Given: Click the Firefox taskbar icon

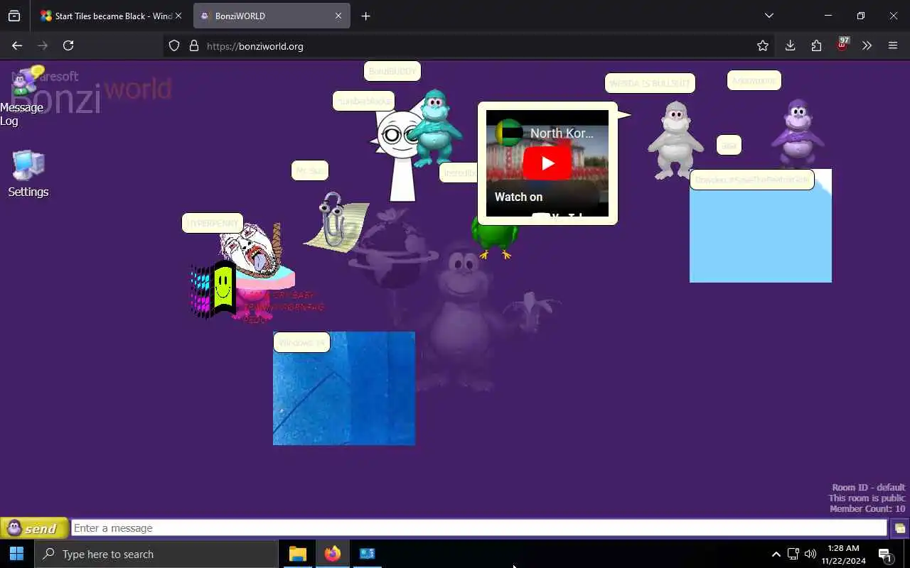Looking at the screenshot, I should tap(332, 554).
